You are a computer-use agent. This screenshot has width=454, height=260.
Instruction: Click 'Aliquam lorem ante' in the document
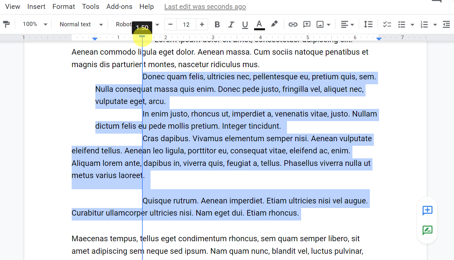pos(107,163)
